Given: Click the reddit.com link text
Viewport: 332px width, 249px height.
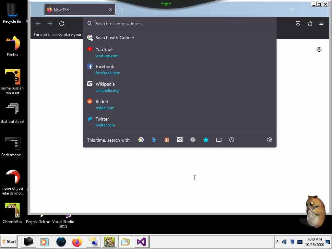Looking at the screenshot, I should click(105, 108).
